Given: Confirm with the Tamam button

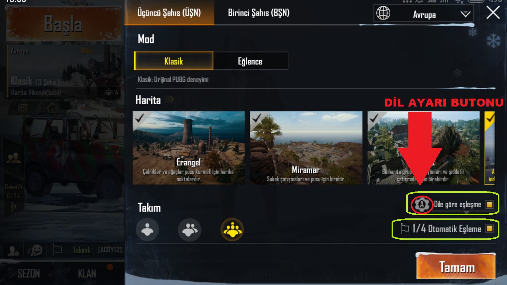Looking at the screenshot, I should pos(456,266).
